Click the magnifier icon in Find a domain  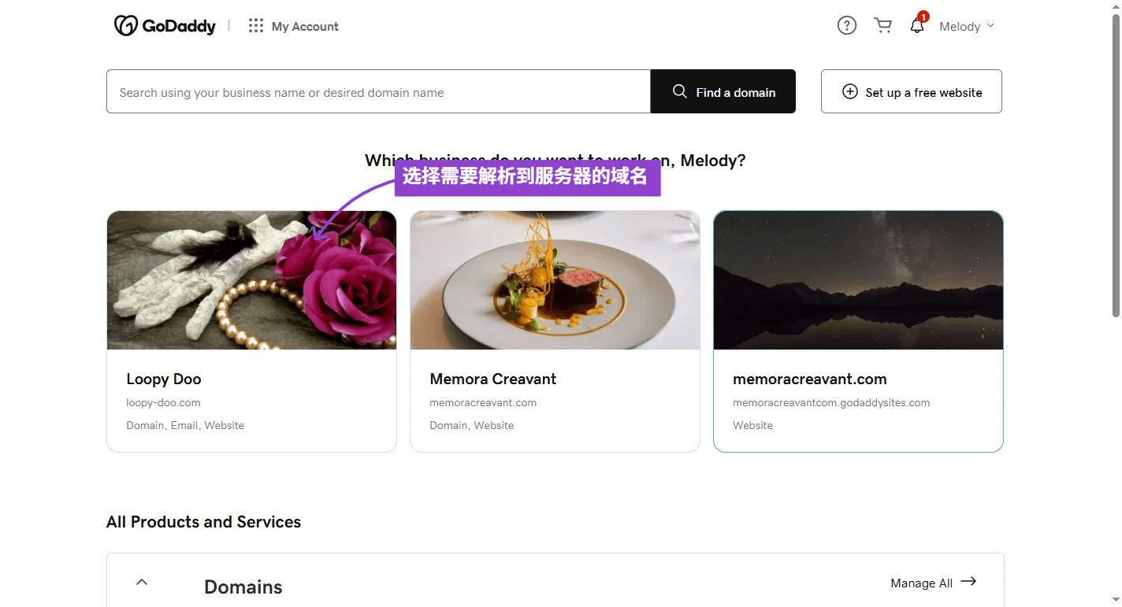point(679,92)
